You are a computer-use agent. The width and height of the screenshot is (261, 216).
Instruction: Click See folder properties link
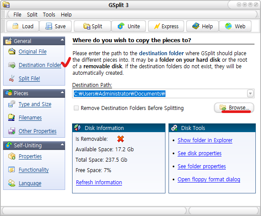click(202, 166)
